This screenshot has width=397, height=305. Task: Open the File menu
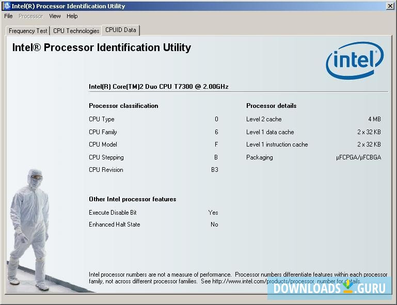point(8,16)
